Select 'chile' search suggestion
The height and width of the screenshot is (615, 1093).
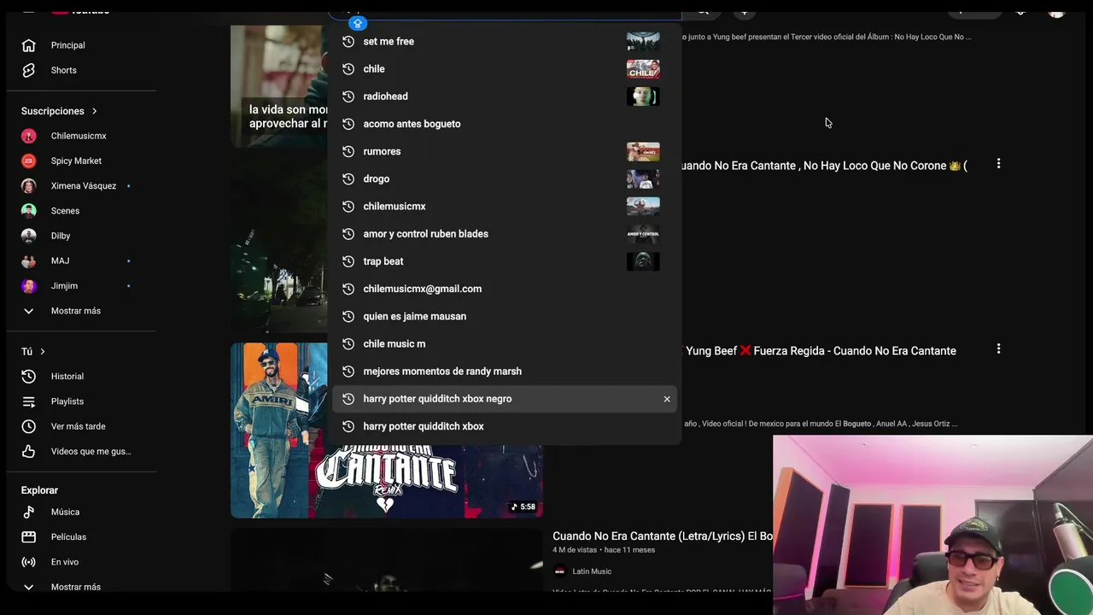(x=504, y=68)
